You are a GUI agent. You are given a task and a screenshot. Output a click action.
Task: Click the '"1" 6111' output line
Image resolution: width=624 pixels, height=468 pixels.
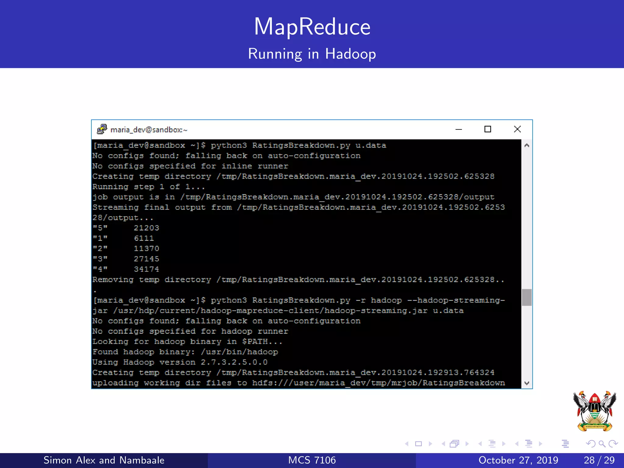click(x=123, y=238)
